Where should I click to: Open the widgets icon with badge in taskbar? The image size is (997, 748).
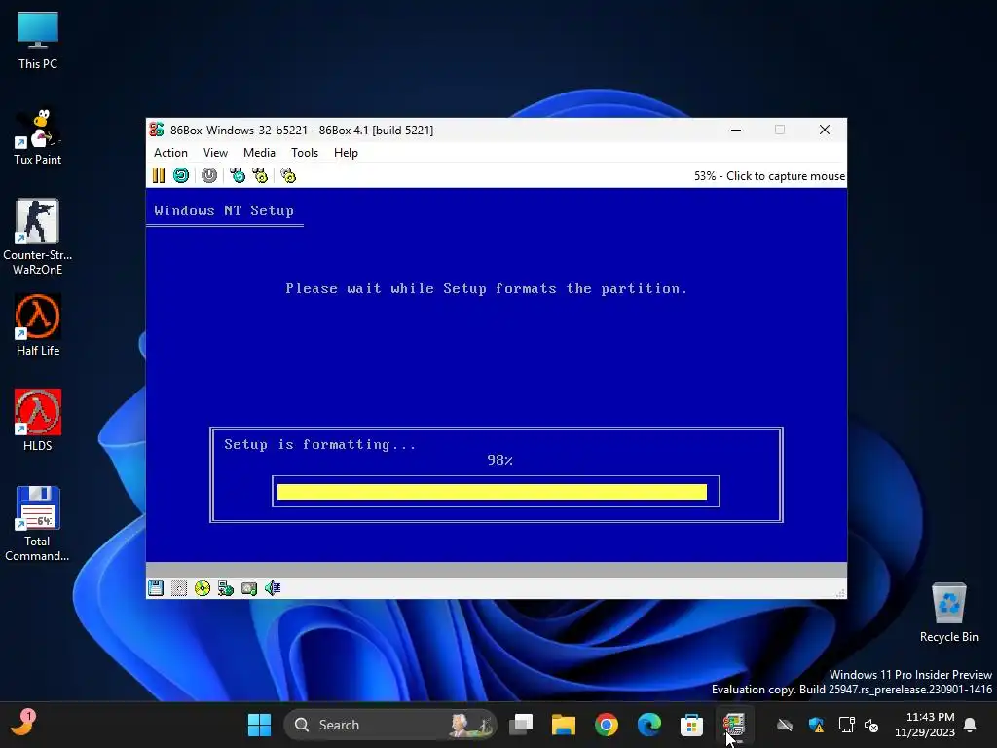[x=24, y=723]
